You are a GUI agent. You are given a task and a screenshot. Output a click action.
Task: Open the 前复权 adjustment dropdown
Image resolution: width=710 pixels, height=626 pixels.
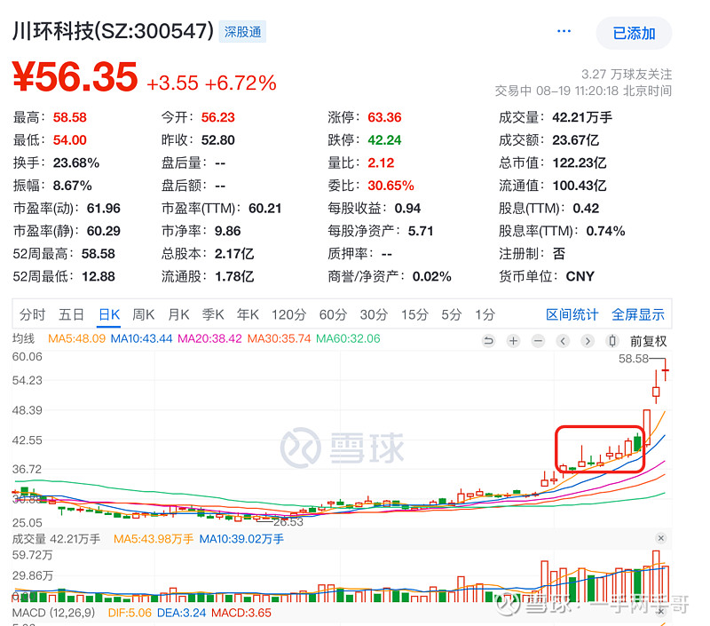click(648, 341)
